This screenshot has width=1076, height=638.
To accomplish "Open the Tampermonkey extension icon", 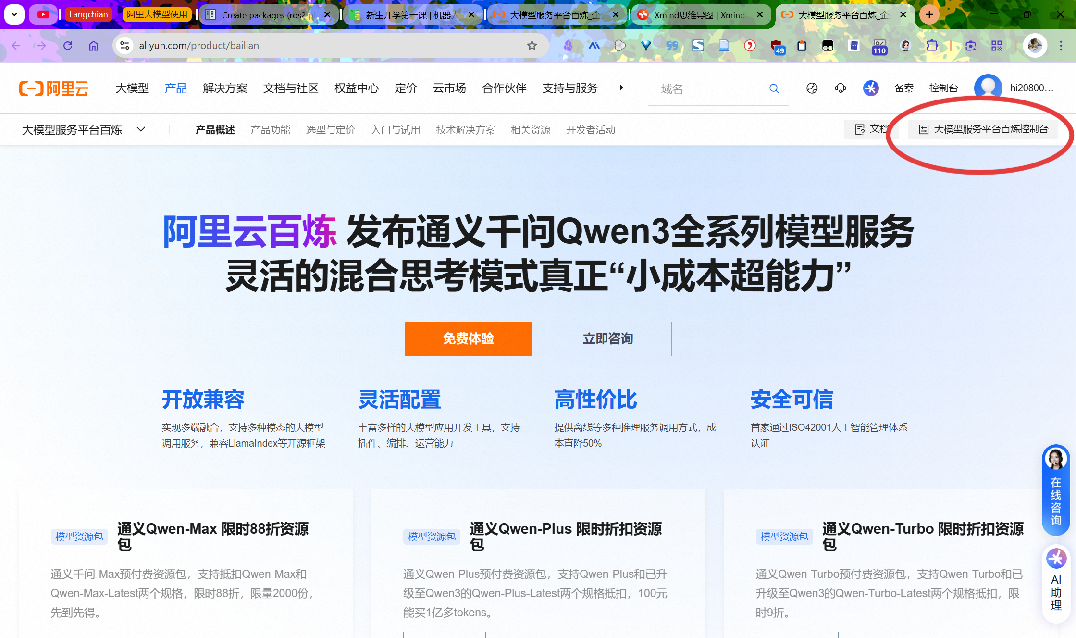I will (x=828, y=46).
